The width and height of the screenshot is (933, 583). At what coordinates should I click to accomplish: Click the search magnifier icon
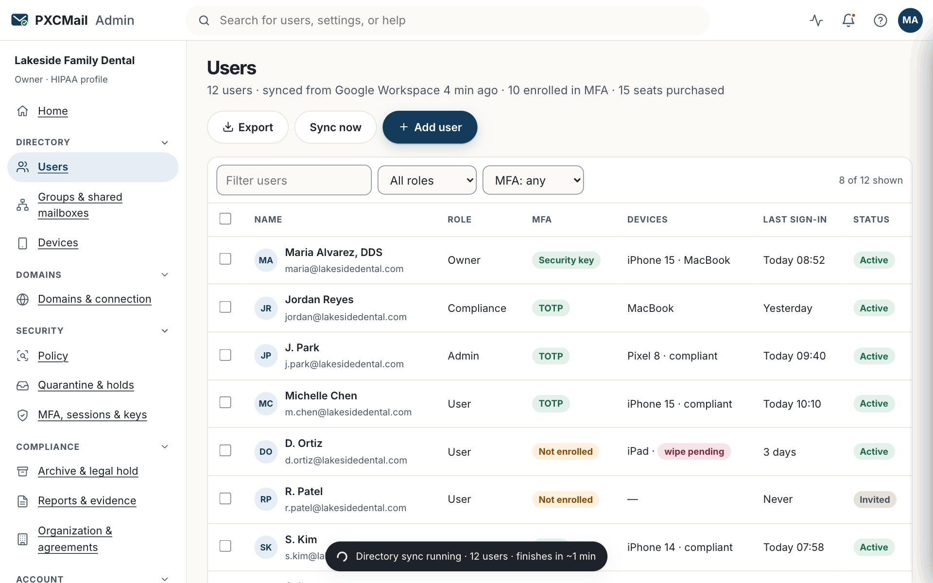pos(204,20)
